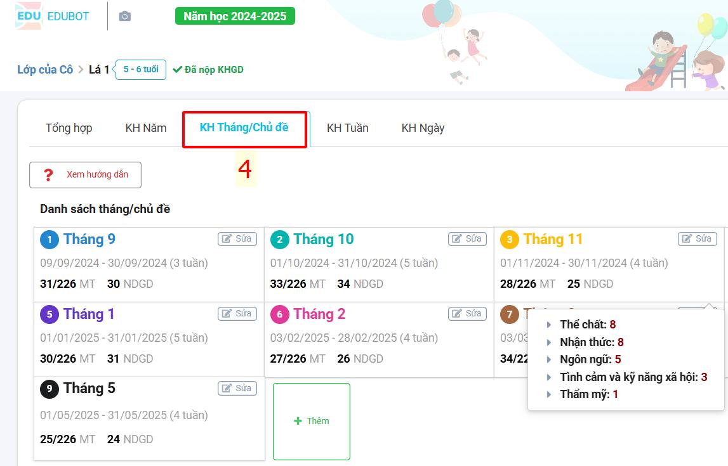The width and height of the screenshot is (728, 466).
Task: Expand the Ngôn ngữ category
Action: tap(549, 359)
